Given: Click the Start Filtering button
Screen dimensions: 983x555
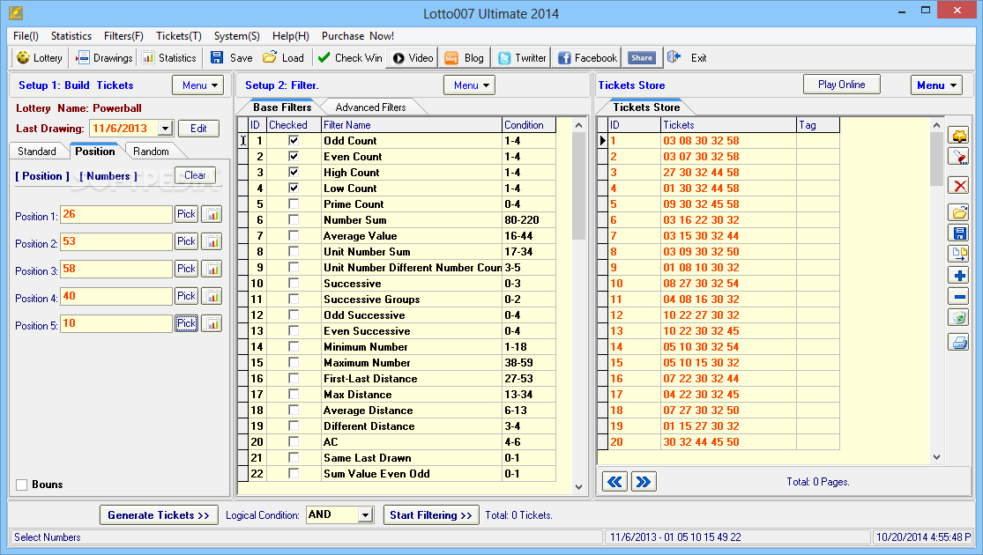Looking at the screenshot, I should click(x=431, y=514).
